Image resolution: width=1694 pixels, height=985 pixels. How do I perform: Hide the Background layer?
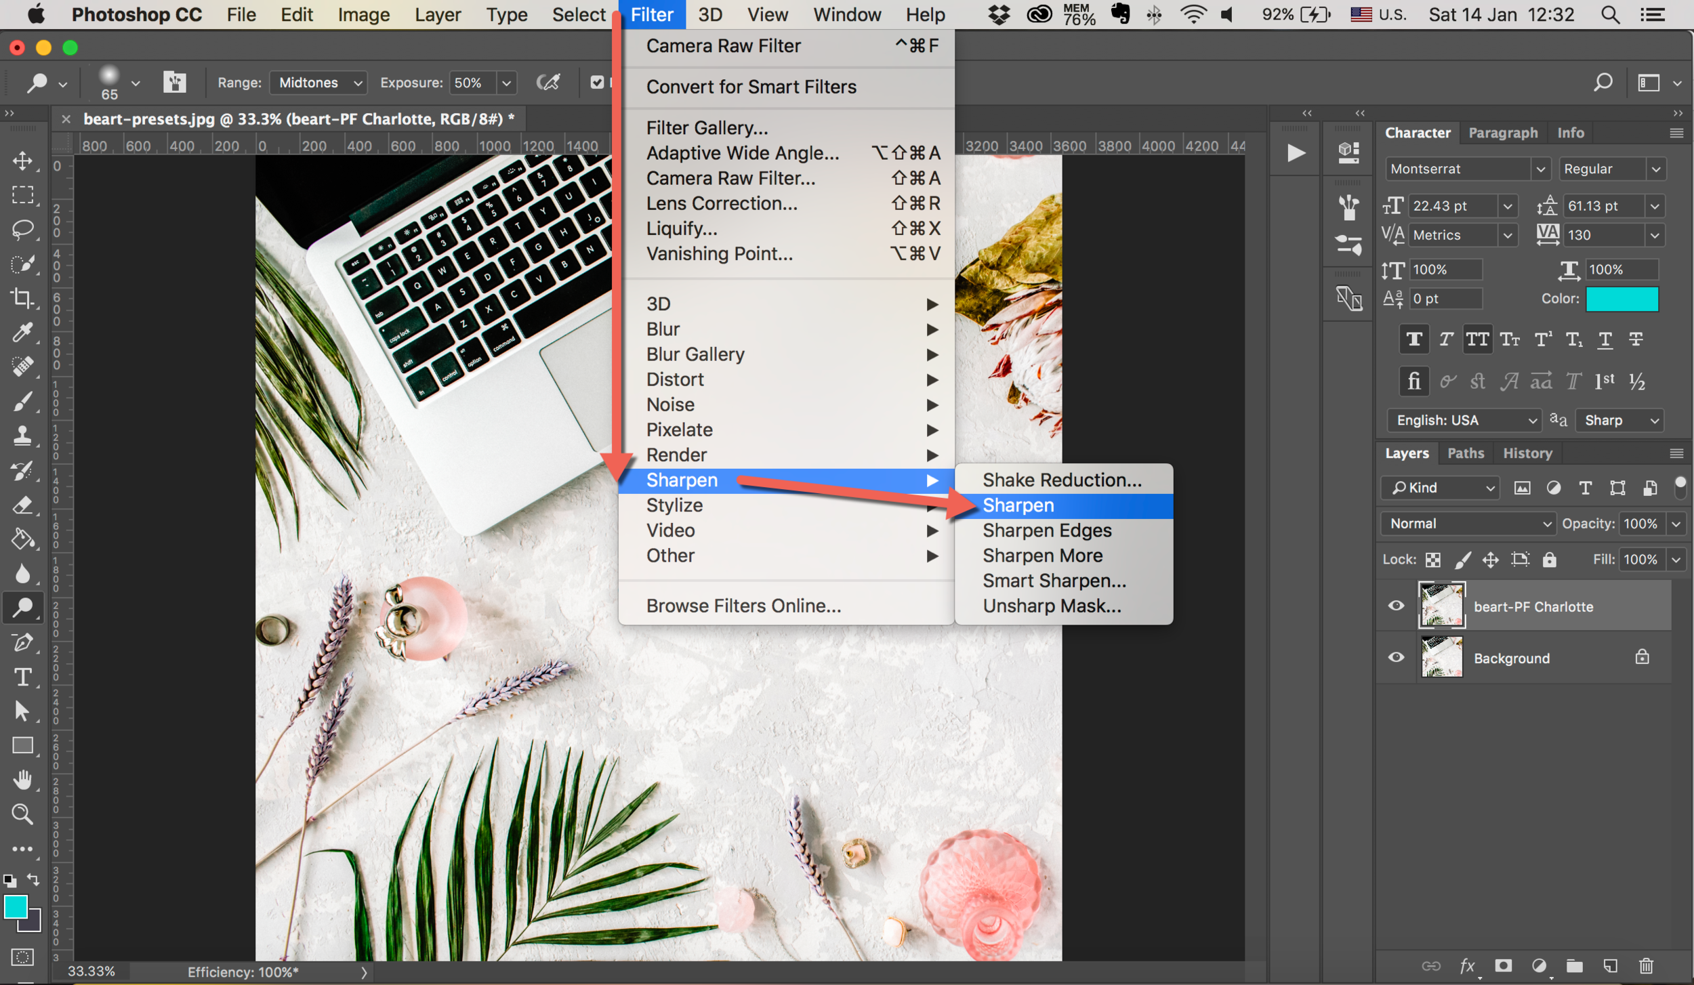pyautogui.click(x=1396, y=657)
